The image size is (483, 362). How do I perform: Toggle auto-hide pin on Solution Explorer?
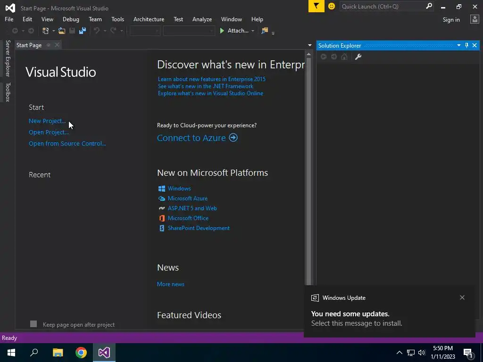pyautogui.click(x=466, y=45)
